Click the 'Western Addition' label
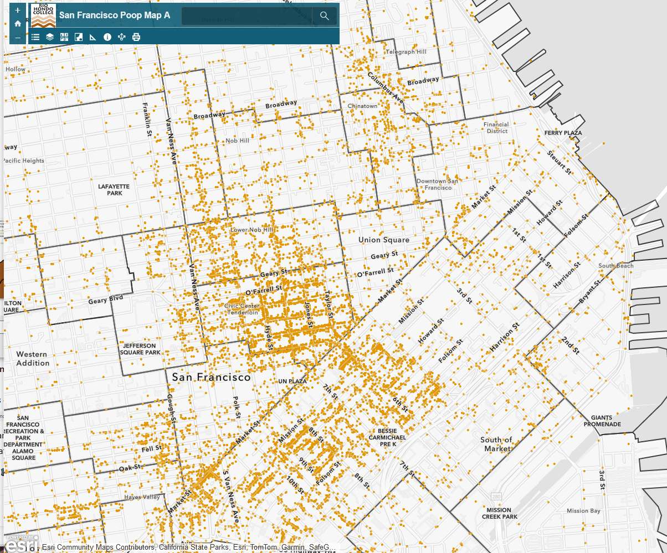The image size is (667, 553). [x=33, y=359]
